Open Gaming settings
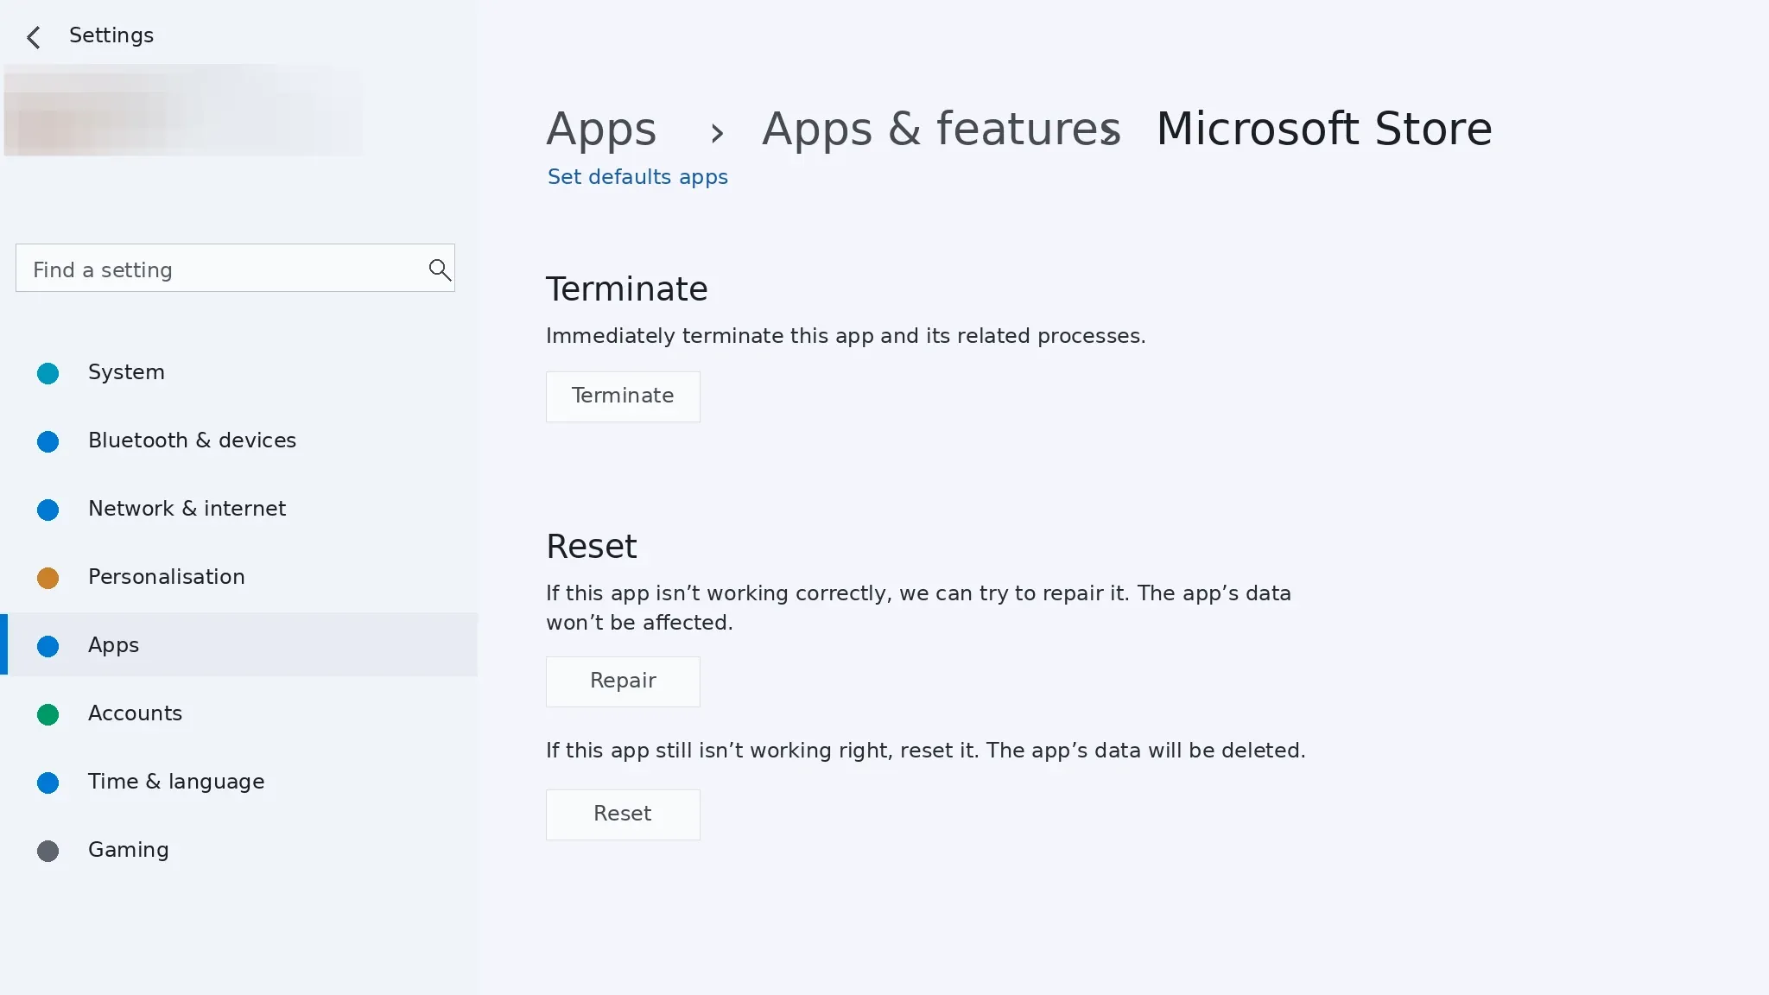 (239, 850)
